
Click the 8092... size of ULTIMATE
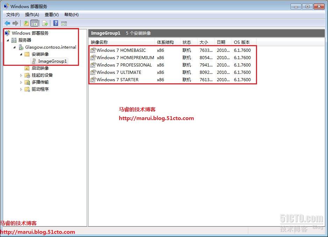[x=206, y=72]
